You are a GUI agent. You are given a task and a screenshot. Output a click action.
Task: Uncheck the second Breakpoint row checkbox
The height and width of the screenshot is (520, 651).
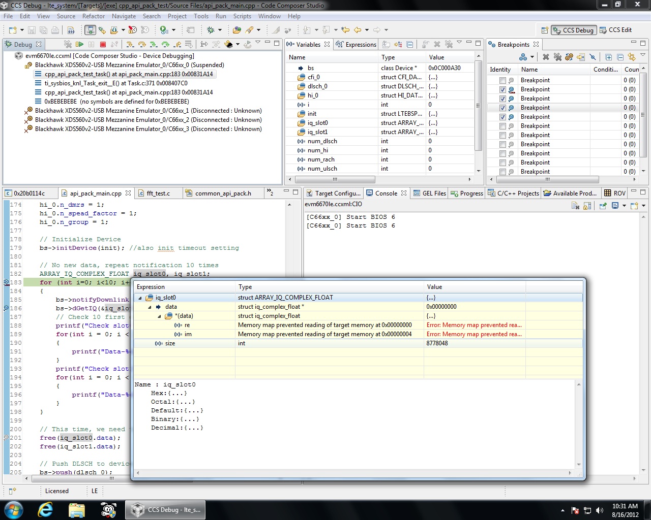point(502,89)
